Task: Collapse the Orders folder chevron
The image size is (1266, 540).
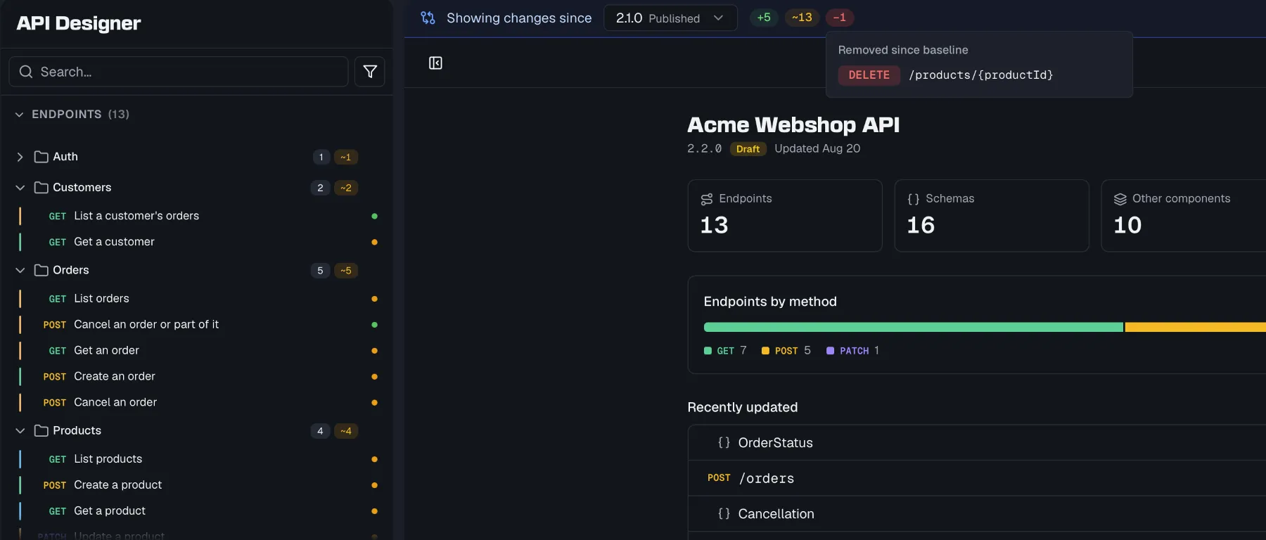Action: tap(20, 270)
